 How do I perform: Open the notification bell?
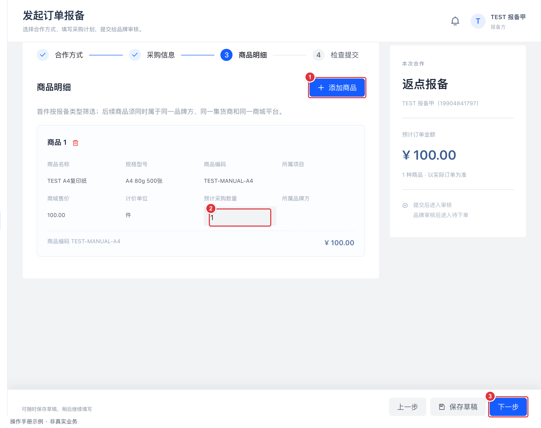tap(455, 21)
